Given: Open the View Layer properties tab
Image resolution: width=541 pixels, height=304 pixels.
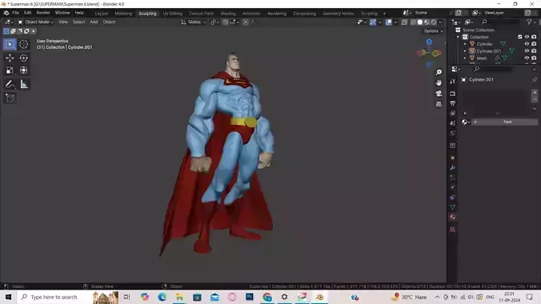Looking at the screenshot, I should [453, 113].
